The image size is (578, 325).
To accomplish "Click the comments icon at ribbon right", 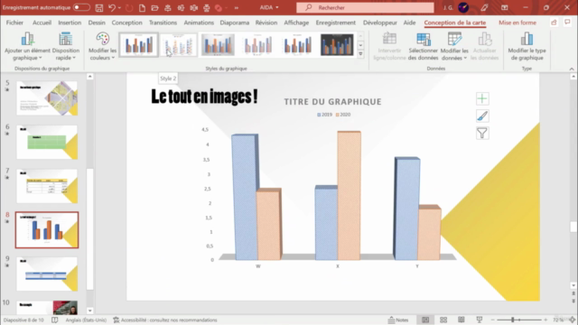I will 567,23.
